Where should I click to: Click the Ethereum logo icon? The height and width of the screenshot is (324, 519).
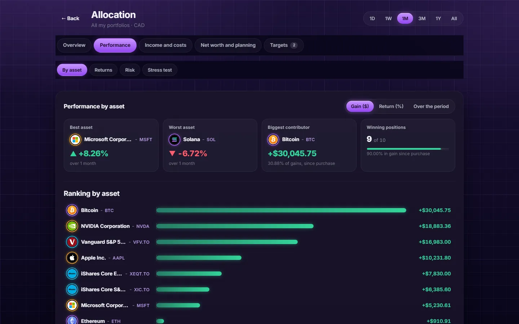click(x=72, y=320)
